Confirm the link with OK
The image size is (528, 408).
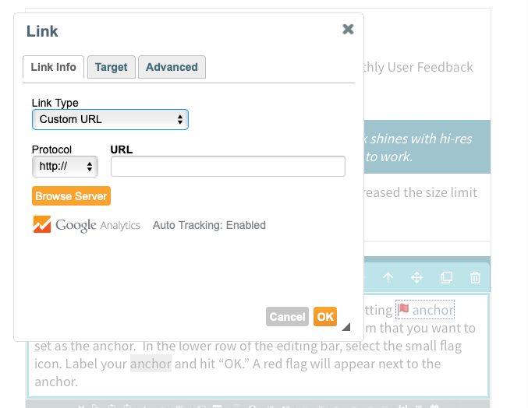[325, 317]
